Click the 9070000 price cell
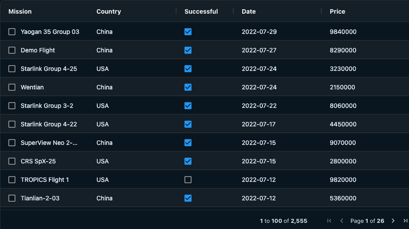409x229 pixels. pyautogui.click(x=343, y=143)
